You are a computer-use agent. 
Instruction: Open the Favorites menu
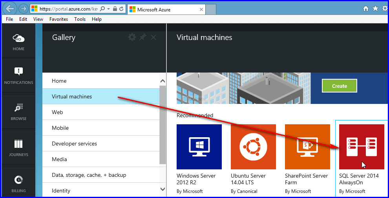coord(58,19)
